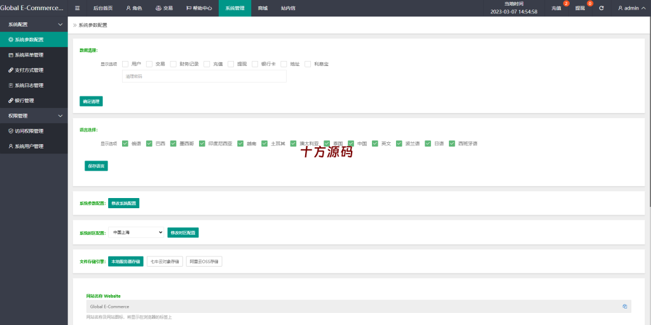Select 阿里云OSS存储 storage engine
Image resolution: width=651 pixels, height=325 pixels.
click(204, 262)
